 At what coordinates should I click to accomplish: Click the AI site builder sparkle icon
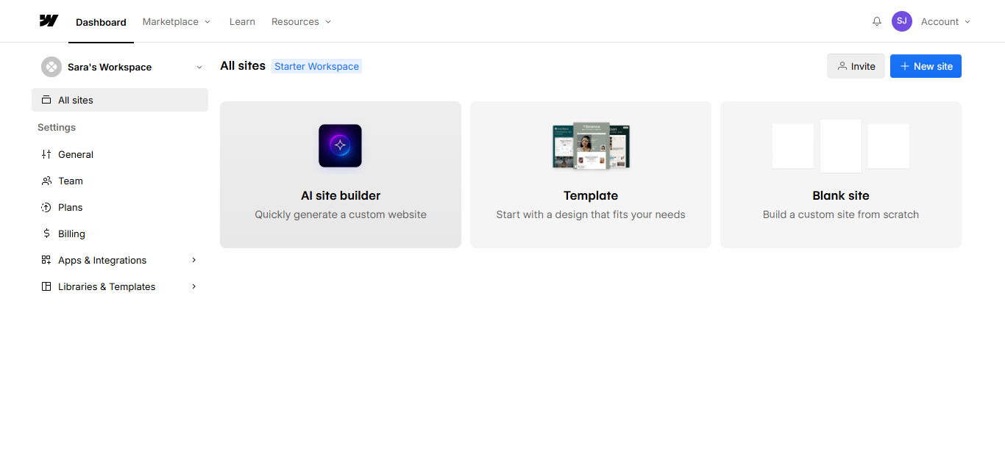click(340, 145)
